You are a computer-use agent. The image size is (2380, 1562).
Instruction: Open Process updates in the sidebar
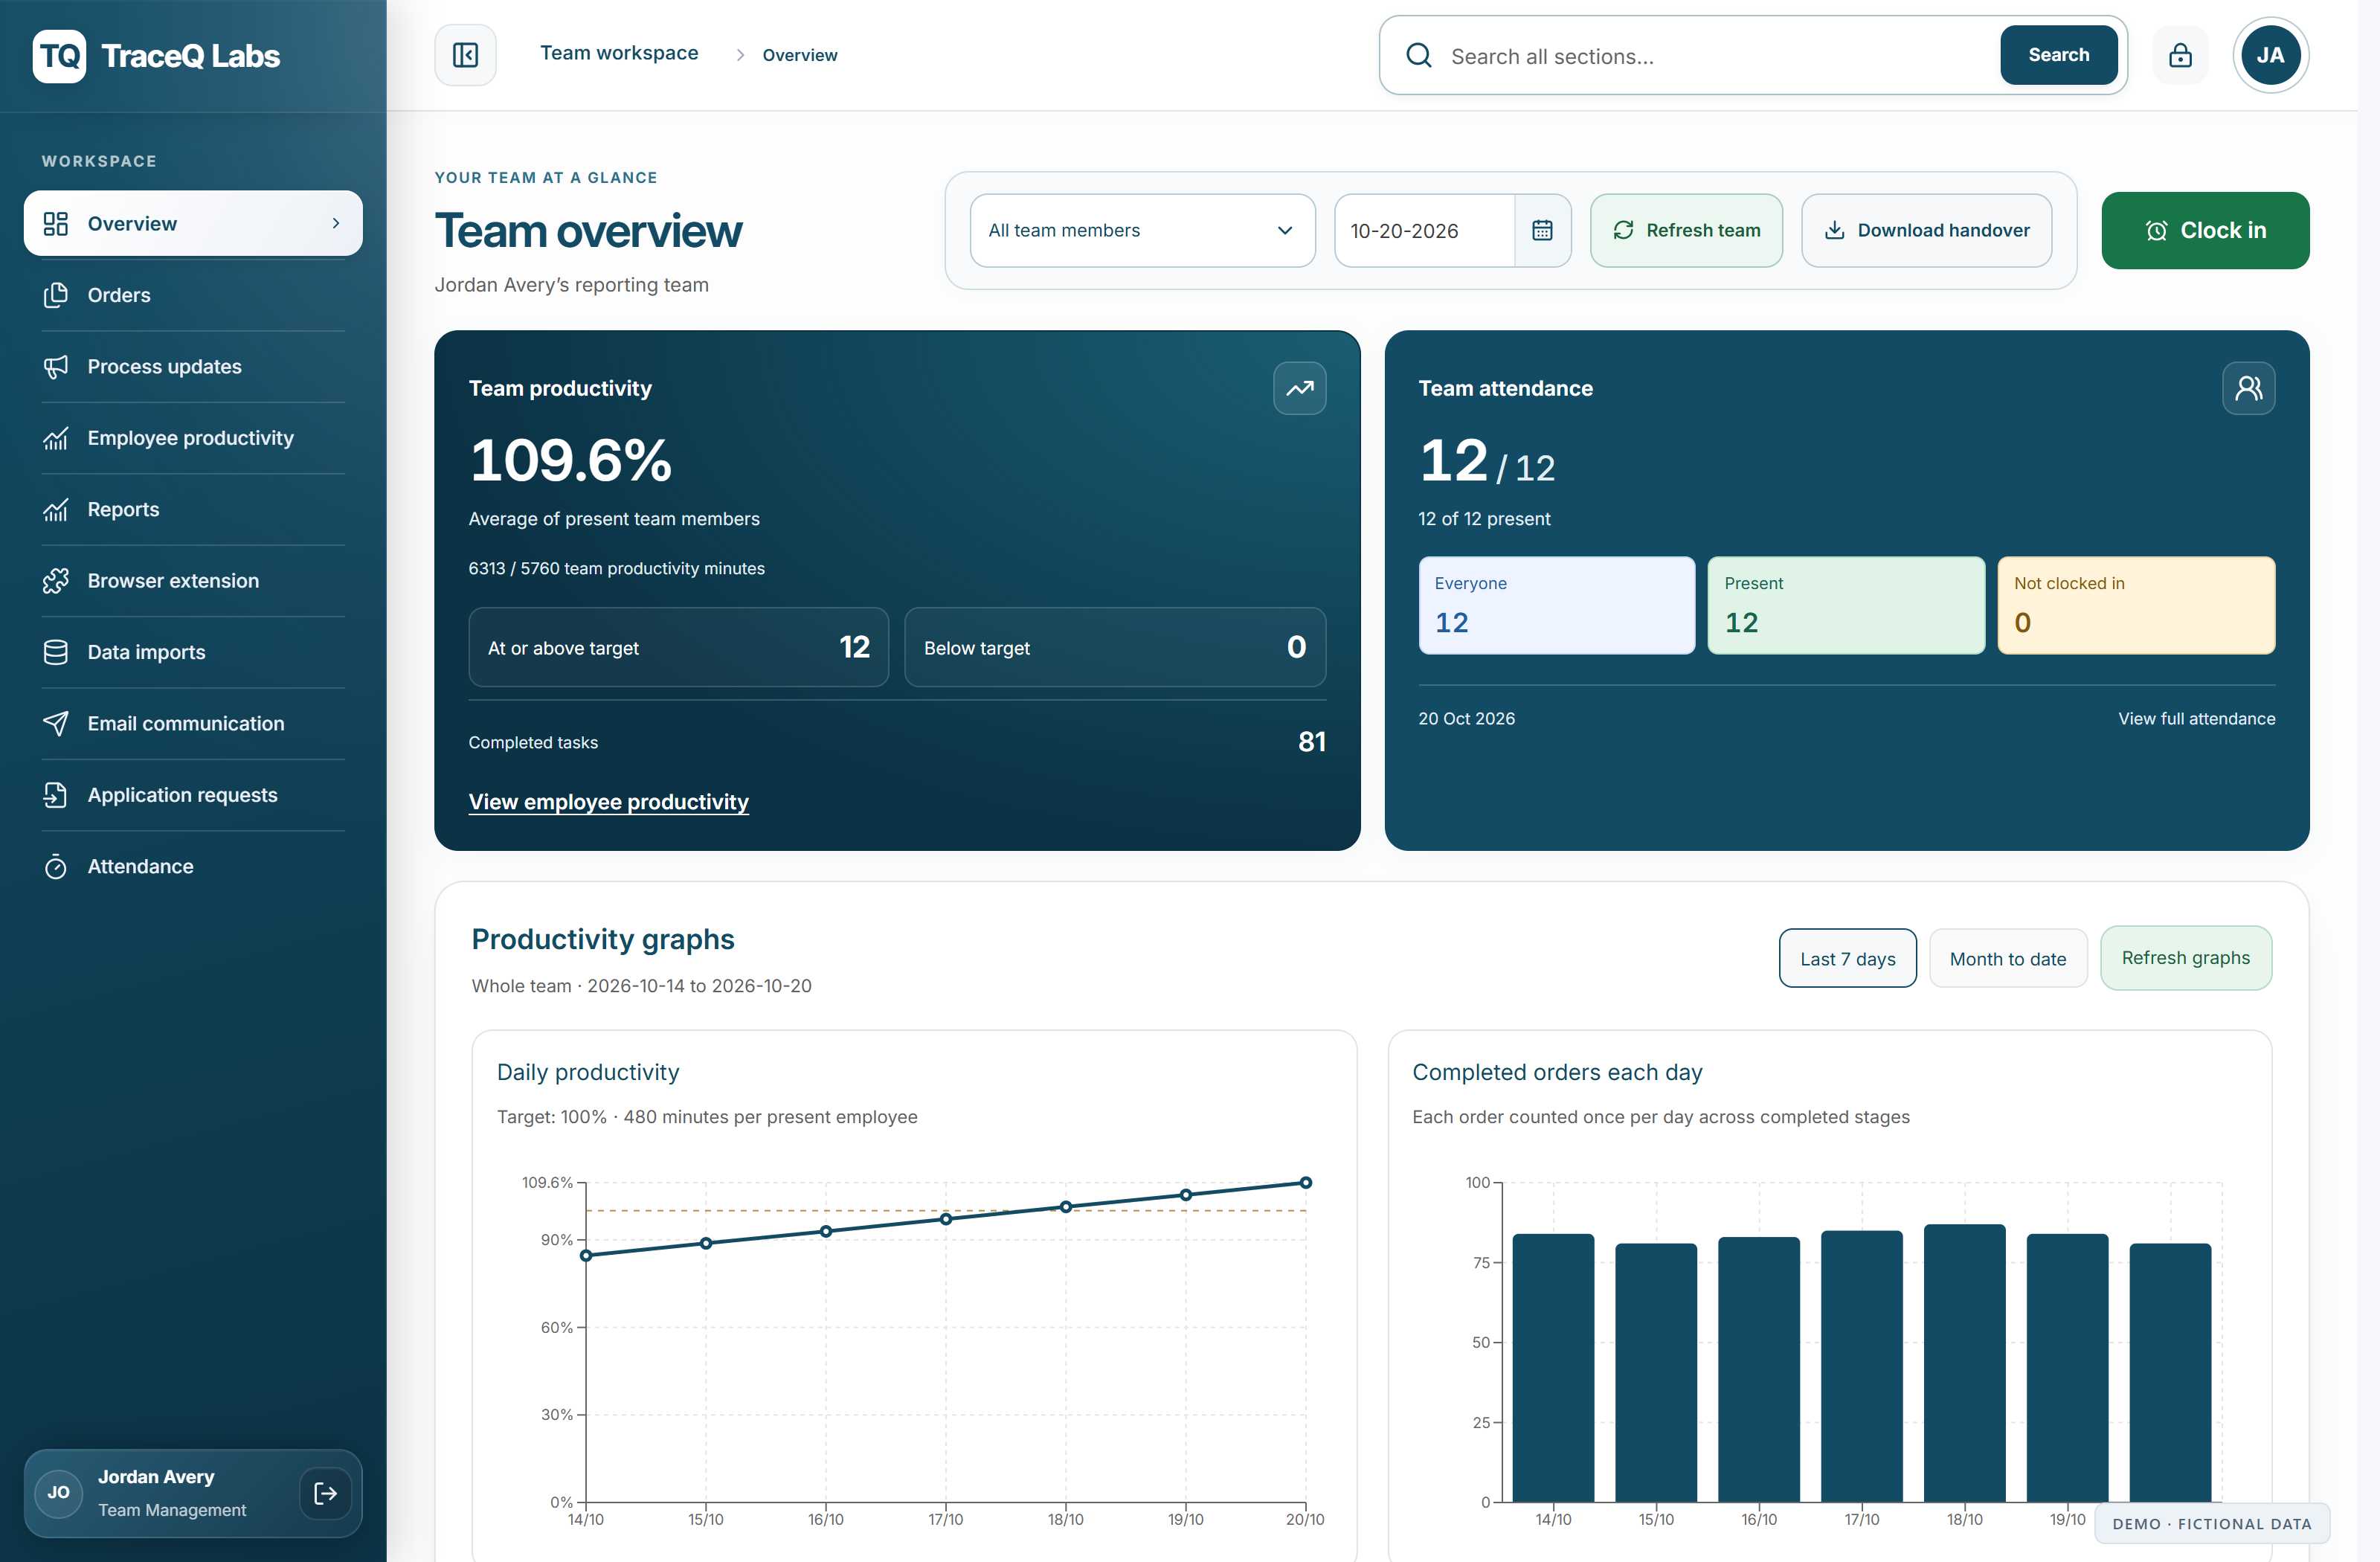193,367
